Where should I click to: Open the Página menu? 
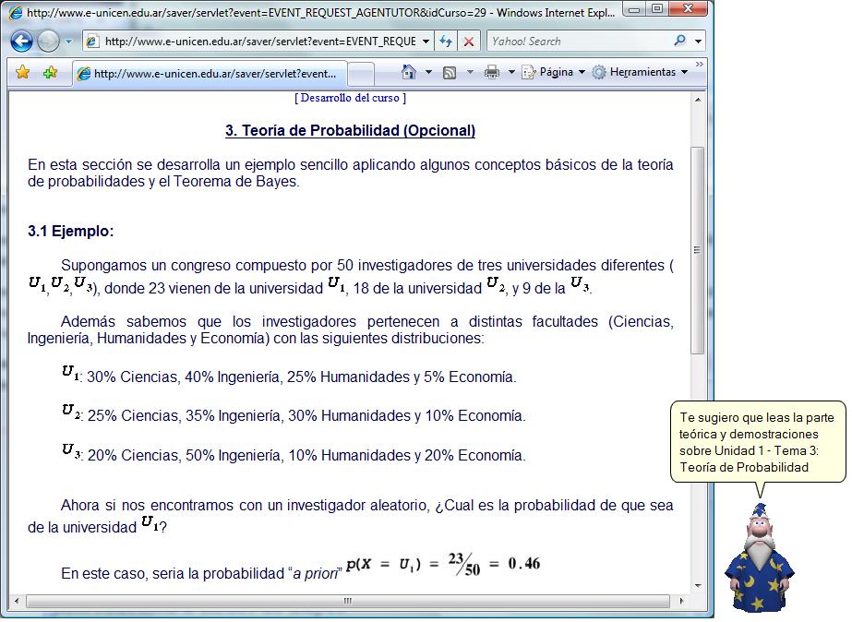click(553, 72)
